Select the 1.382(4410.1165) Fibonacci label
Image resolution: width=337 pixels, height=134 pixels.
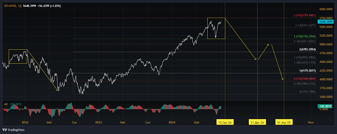point(305,62)
